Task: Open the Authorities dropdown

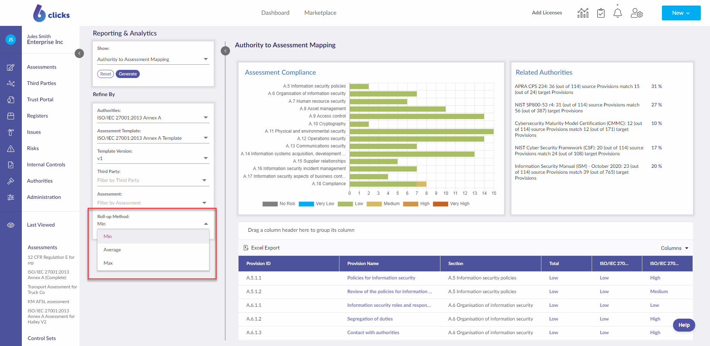Action: pos(153,118)
